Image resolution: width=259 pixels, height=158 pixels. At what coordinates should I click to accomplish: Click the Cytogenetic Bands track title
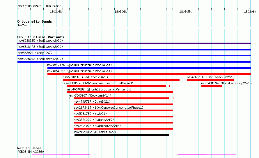click(x=35, y=21)
